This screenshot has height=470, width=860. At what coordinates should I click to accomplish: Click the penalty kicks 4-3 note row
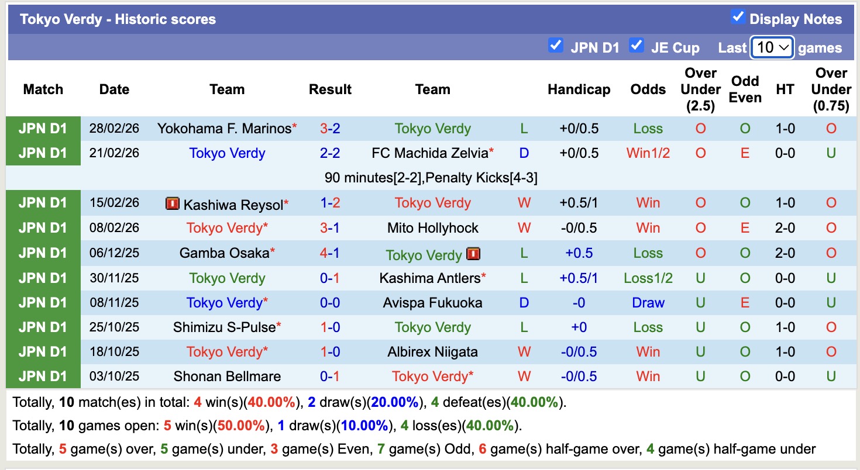coord(432,178)
